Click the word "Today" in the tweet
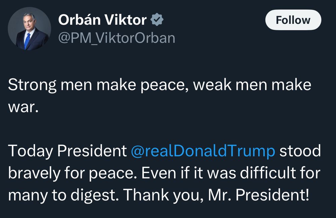 click(x=30, y=151)
